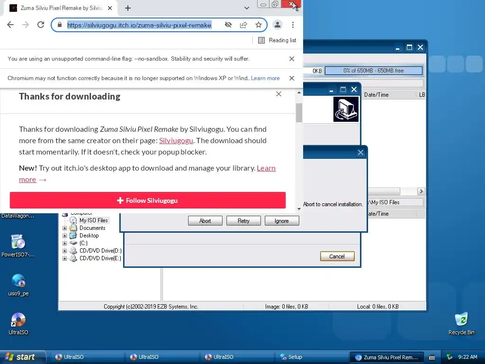Open the uiso9_pe desktop icon
The height and width of the screenshot is (364, 485).
18,285
